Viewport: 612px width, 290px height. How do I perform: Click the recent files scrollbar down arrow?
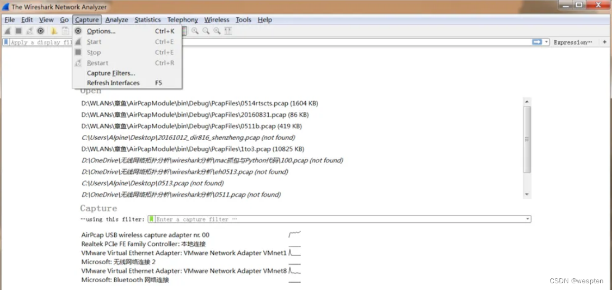point(527,194)
